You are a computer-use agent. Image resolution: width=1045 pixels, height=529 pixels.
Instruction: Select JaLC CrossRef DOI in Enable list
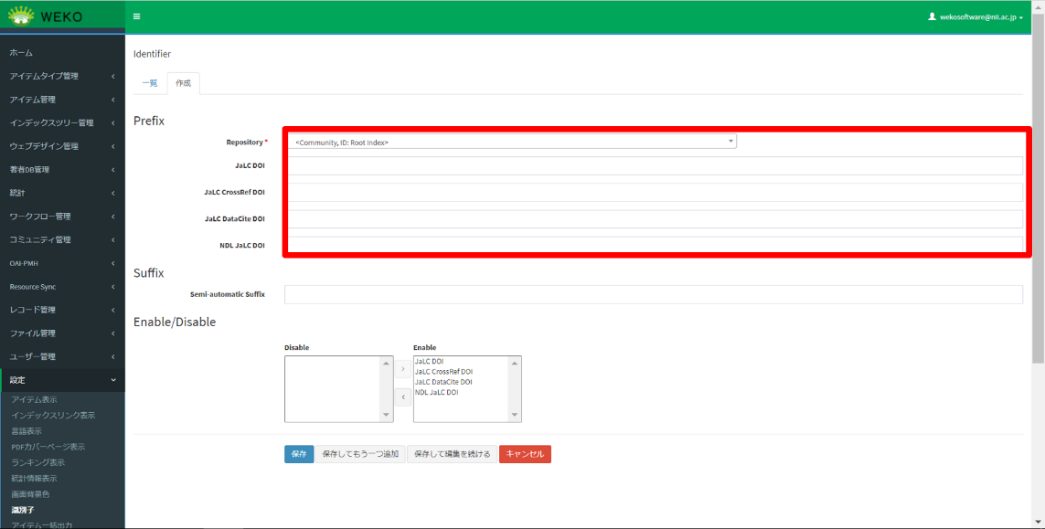coord(444,372)
